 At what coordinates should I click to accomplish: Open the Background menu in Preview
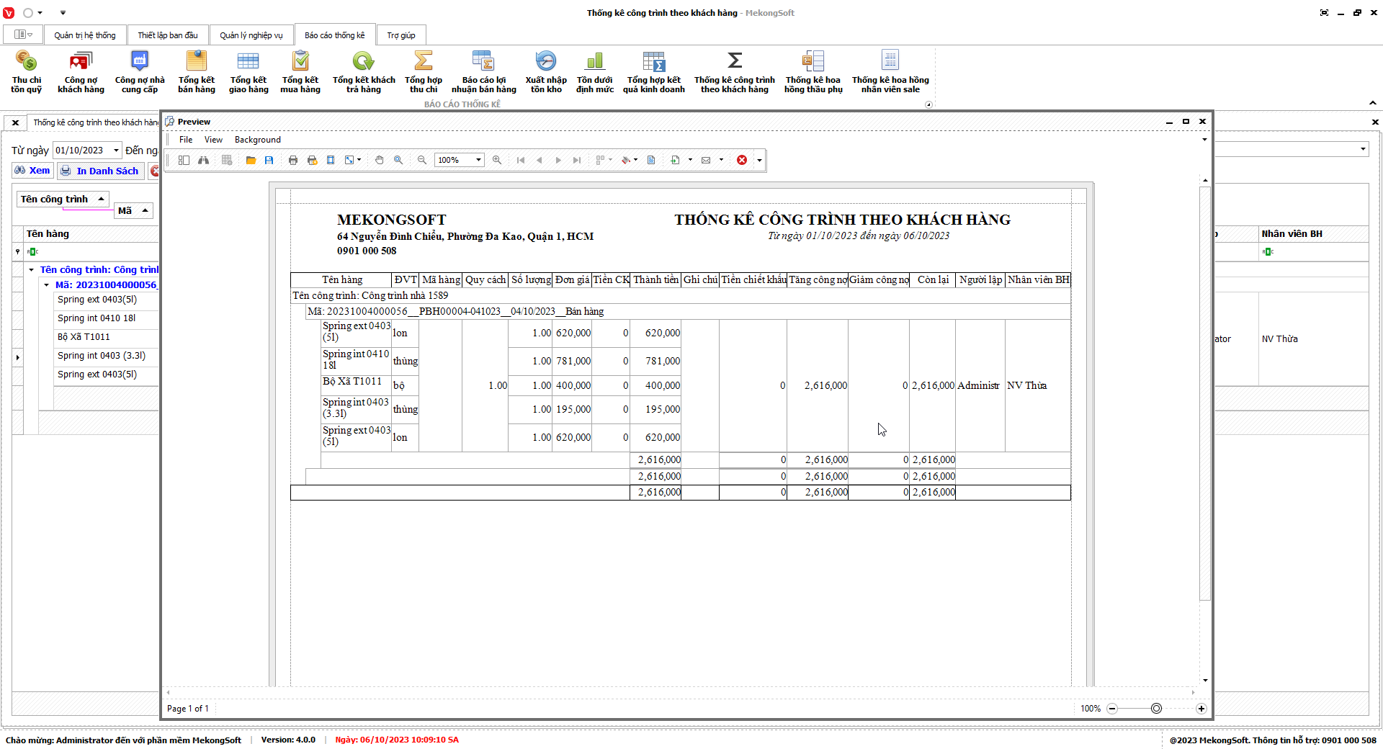[x=257, y=140]
